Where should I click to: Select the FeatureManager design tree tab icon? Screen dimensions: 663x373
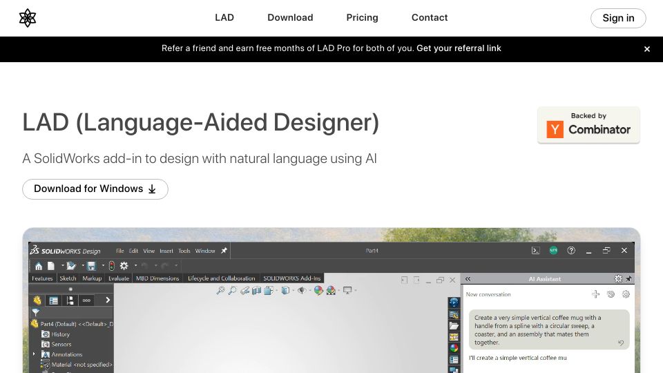click(x=37, y=300)
